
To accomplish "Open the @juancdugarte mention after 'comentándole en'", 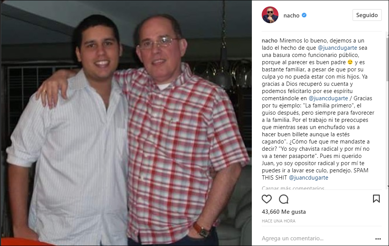I will [328, 98].
